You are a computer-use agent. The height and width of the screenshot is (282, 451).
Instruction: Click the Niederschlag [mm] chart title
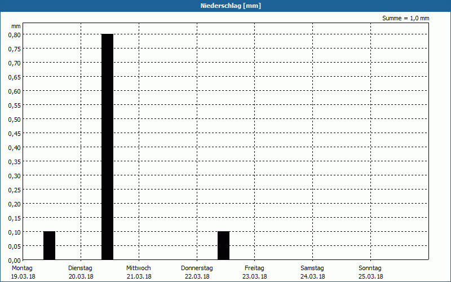tap(231, 6)
